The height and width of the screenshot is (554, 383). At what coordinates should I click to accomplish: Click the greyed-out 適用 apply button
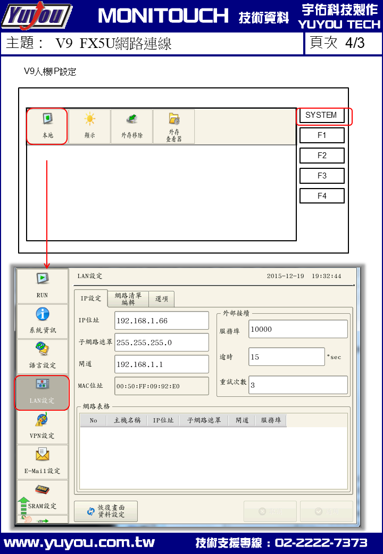[326, 511]
